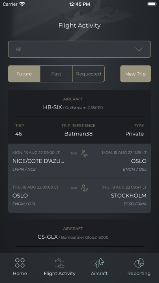Switch to the Past segment
This screenshot has height=283, width=159.
[56, 74]
